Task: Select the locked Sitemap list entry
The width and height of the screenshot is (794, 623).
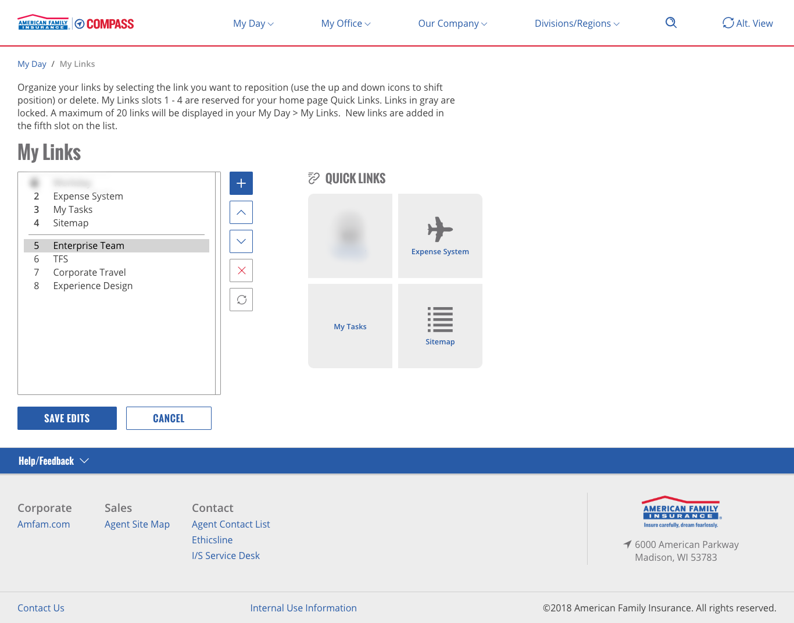Action: click(x=116, y=223)
